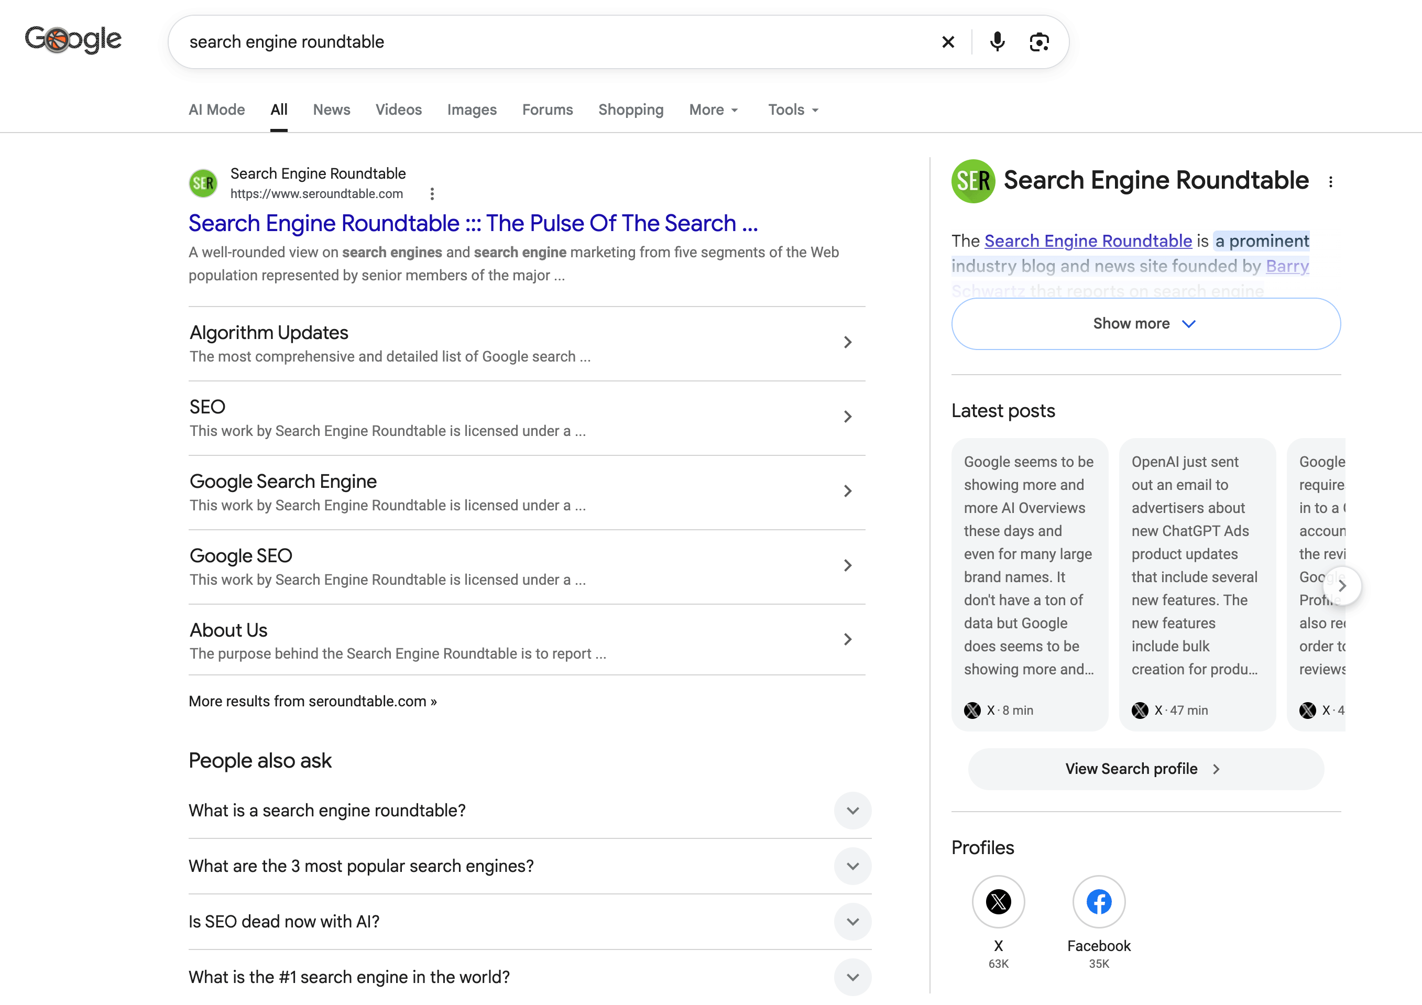This screenshot has height=1005, width=1422.
Task: Click the SER logo in the knowledge panel
Action: click(x=973, y=181)
